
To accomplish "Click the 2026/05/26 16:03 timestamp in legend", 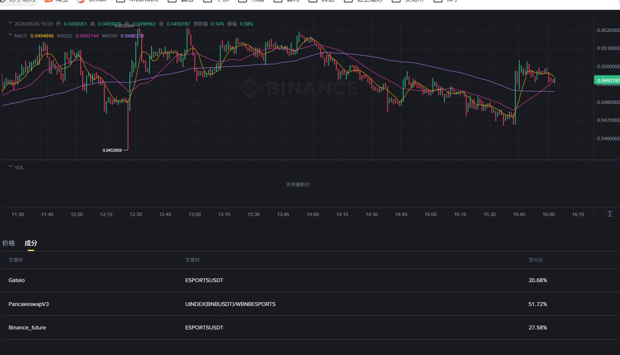I will click(x=34, y=24).
